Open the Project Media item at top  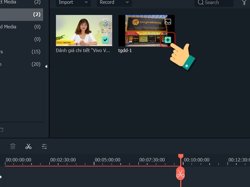click(21, 2)
